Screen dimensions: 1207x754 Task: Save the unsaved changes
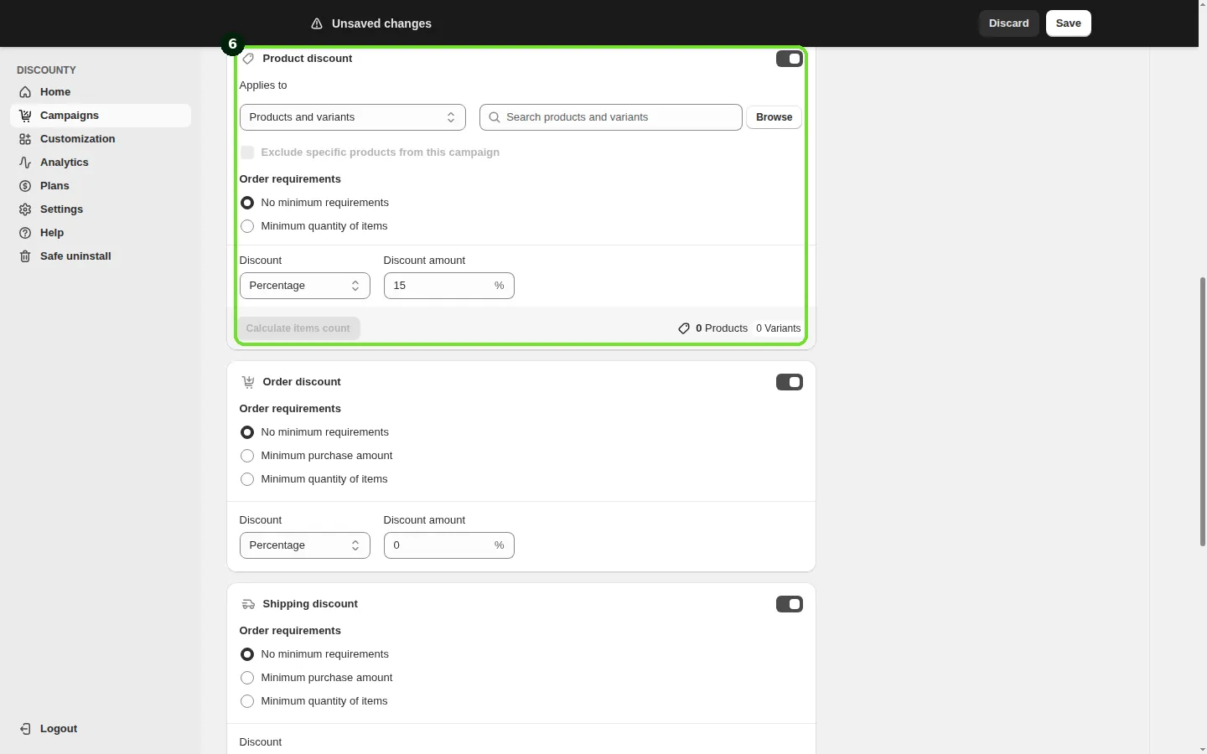click(x=1069, y=23)
